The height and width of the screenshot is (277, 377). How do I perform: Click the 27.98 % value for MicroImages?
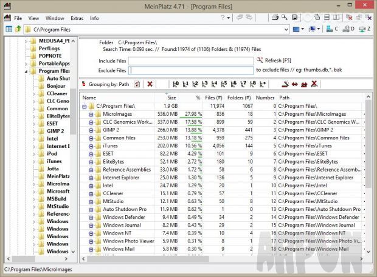coord(193,115)
